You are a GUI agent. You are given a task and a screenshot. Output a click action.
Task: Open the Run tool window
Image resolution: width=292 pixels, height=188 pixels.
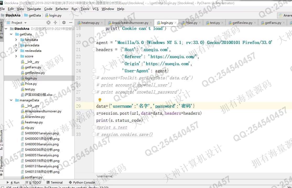point(13,183)
